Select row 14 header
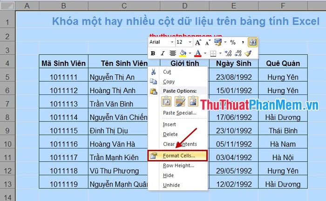This screenshot has height=201, width=326. (7, 197)
